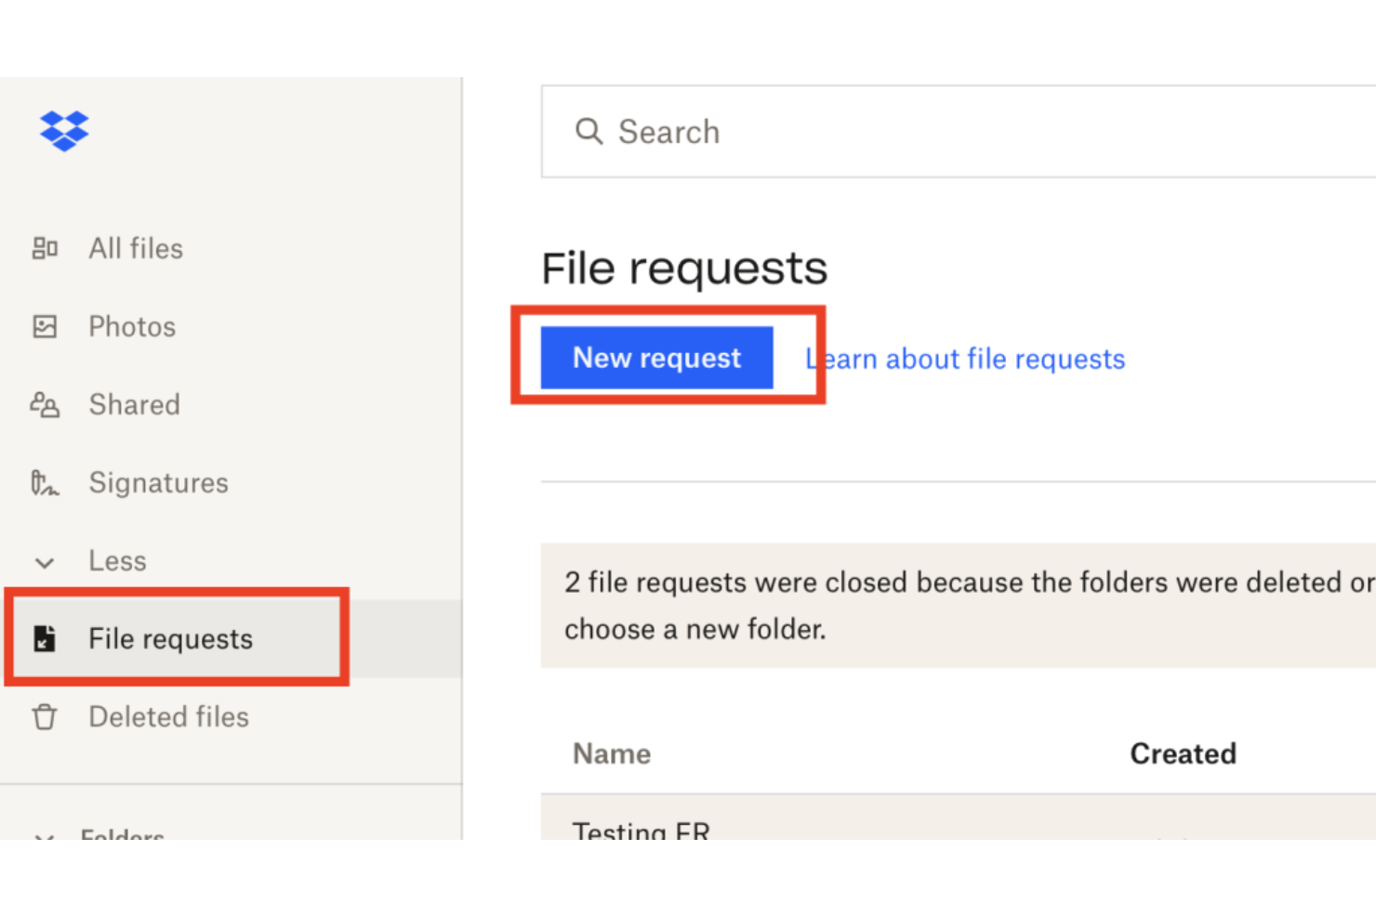Select the Signatures pen icon
The width and height of the screenshot is (1376, 917).
tap(44, 482)
